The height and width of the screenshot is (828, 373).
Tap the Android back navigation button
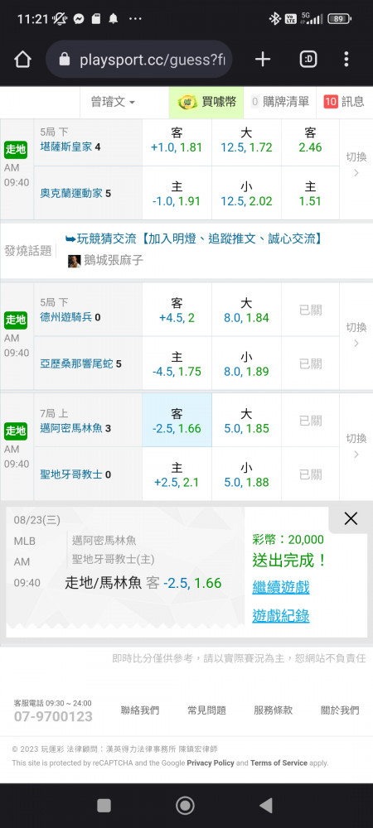point(266,805)
